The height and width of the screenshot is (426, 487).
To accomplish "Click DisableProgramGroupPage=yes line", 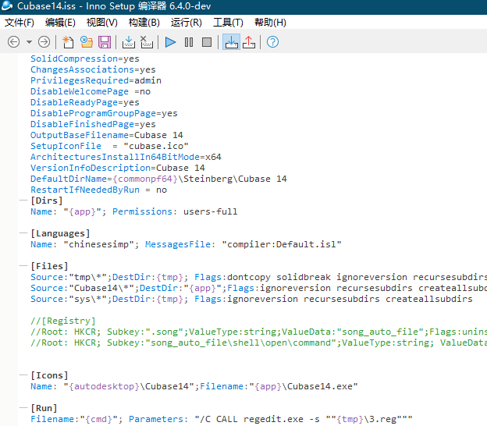I will pyautogui.click(x=104, y=113).
